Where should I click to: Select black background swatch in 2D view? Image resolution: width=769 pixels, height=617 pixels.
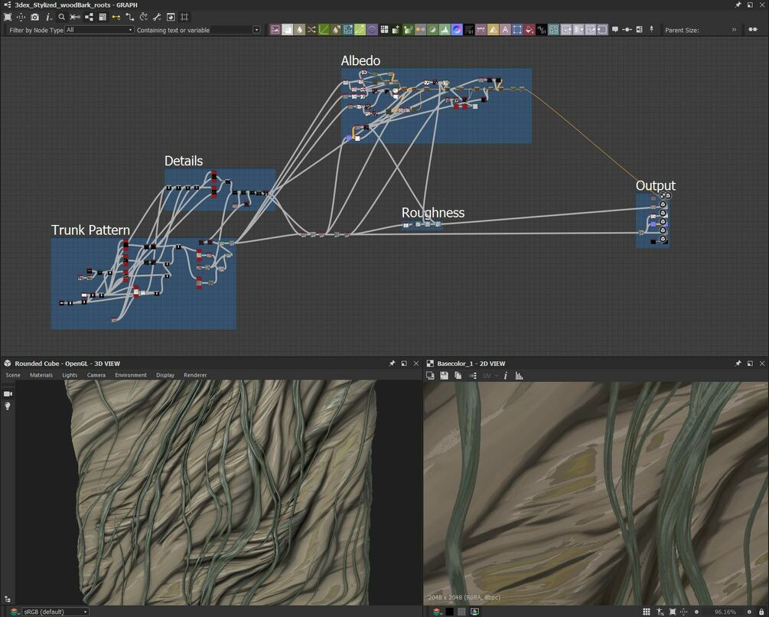449,612
